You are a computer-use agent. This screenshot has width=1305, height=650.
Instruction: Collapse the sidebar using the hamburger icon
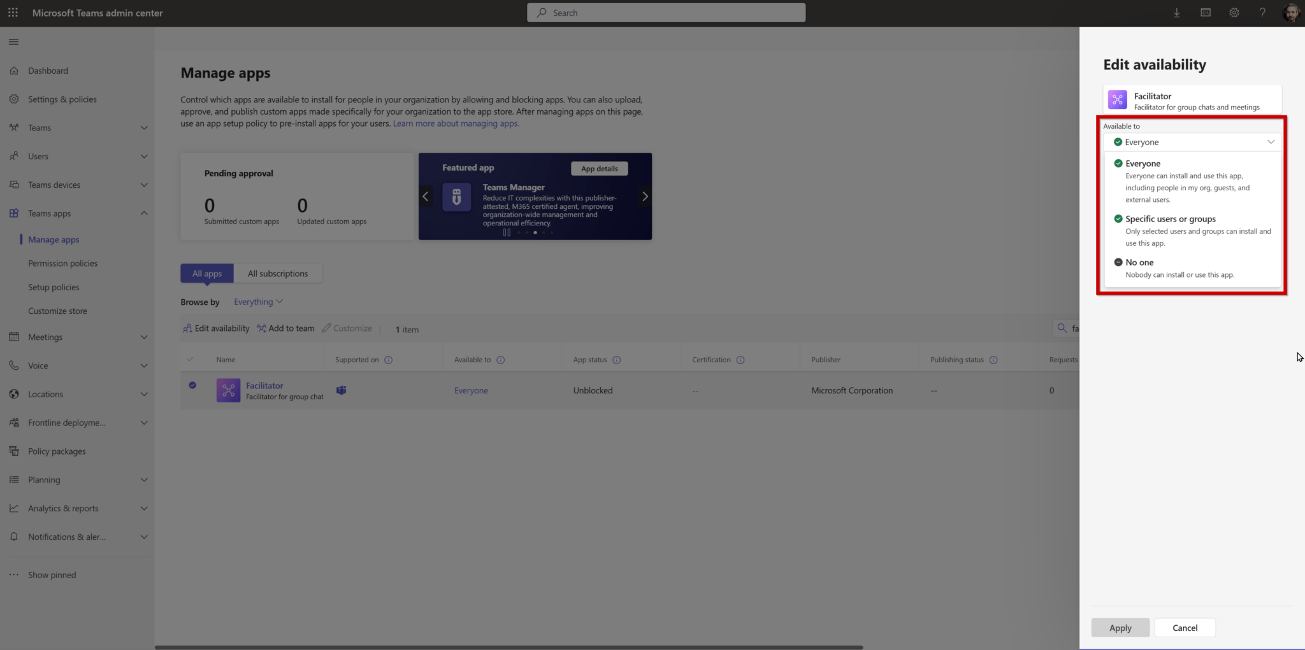(x=13, y=41)
